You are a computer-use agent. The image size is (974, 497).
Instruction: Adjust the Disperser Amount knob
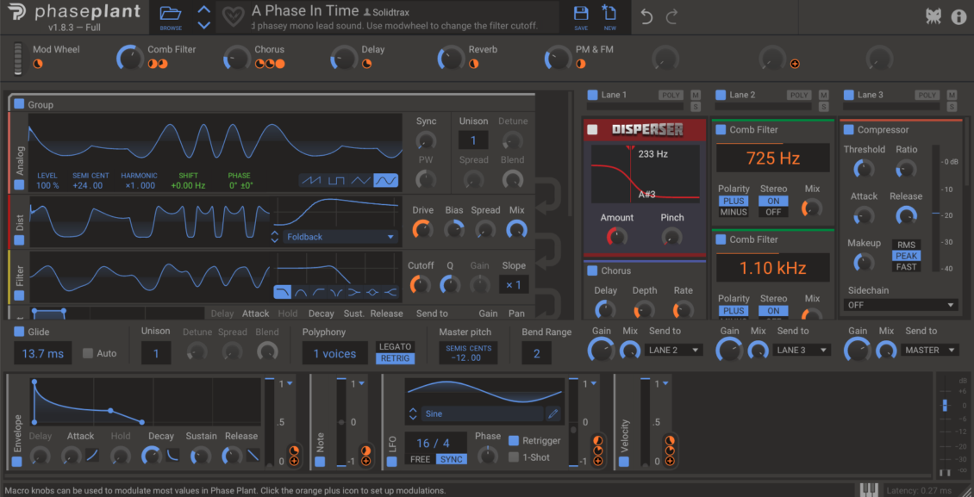point(617,236)
